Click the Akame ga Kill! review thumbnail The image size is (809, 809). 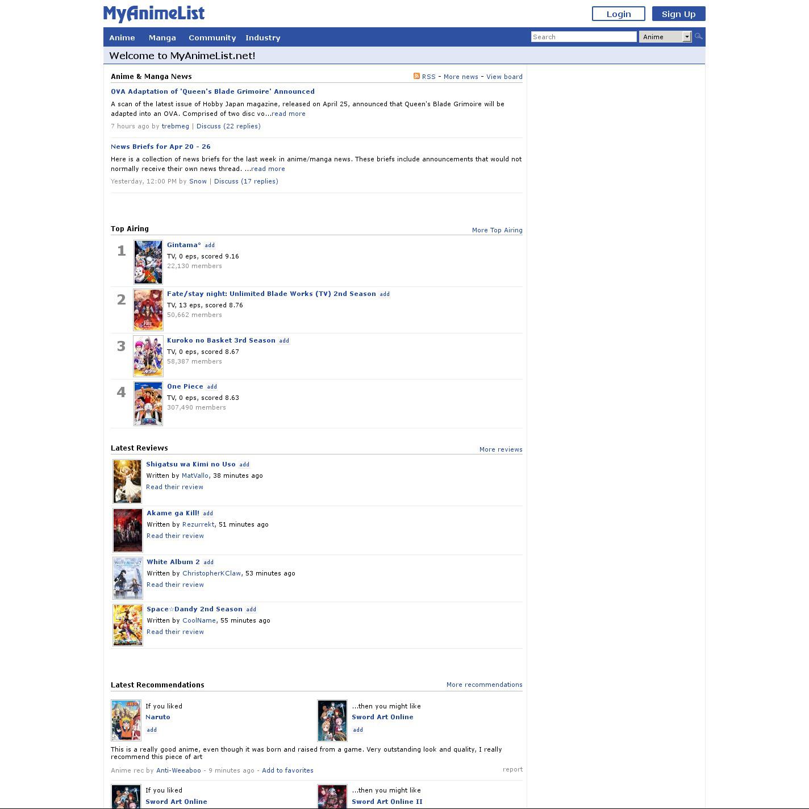coord(128,530)
